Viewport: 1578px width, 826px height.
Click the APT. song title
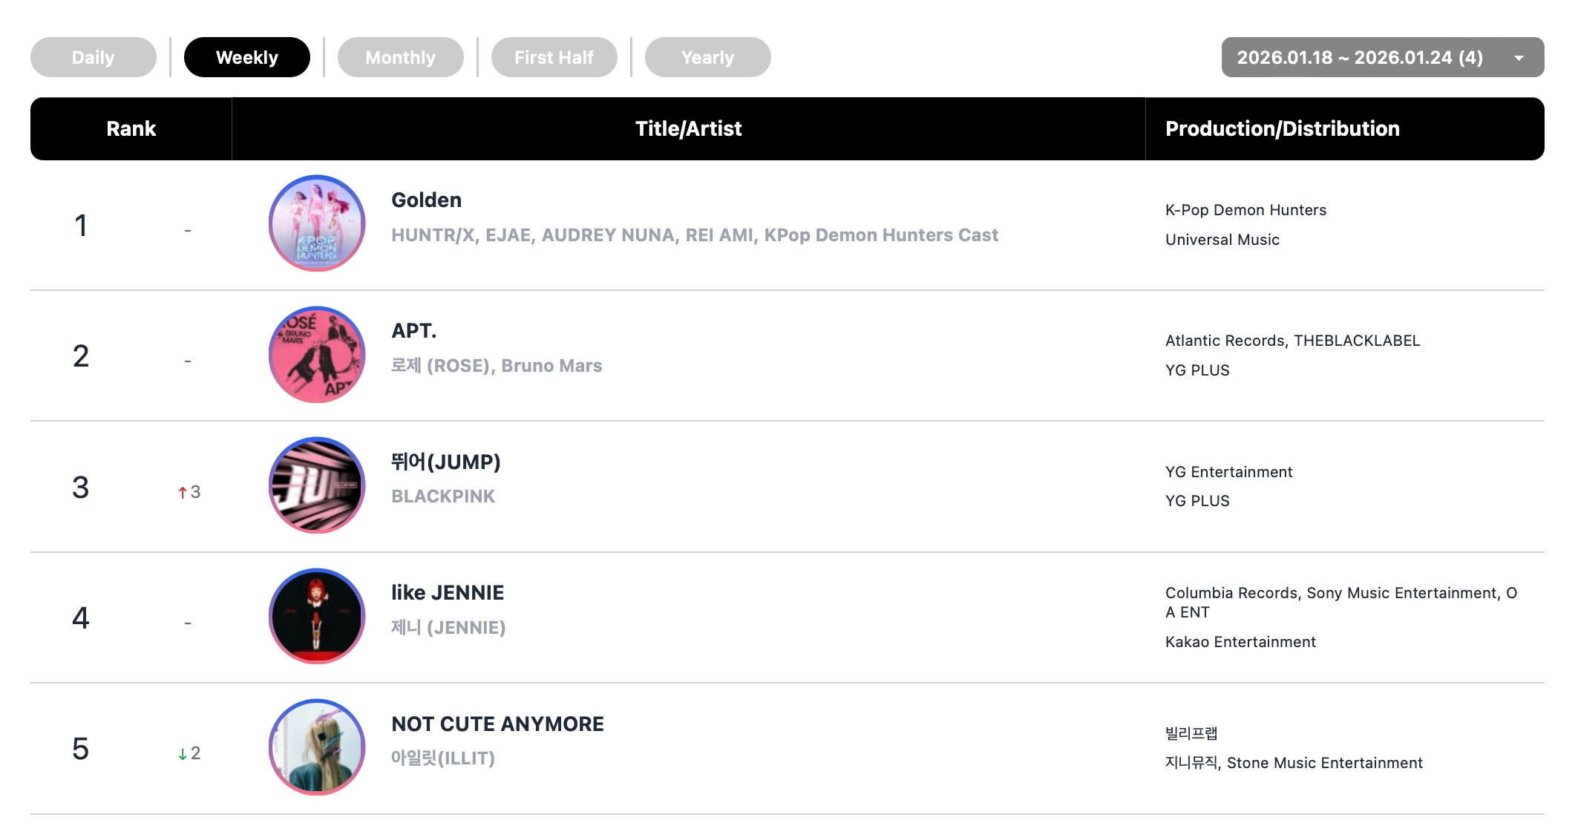click(x=414, y=331)
